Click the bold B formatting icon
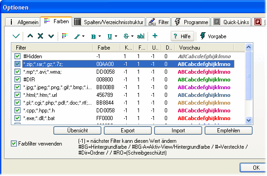 [x=94, y=36]
